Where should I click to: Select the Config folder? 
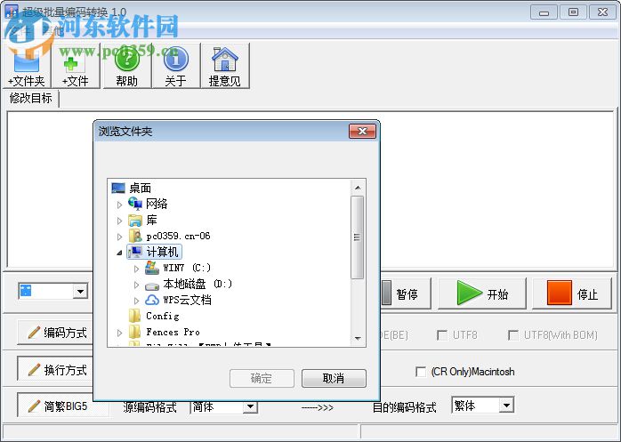click(163, 316)
